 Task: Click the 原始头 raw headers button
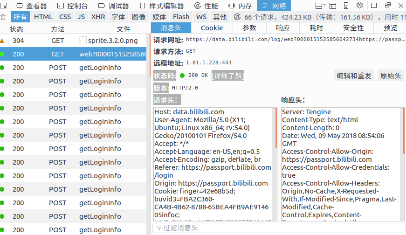click(391, 76)
